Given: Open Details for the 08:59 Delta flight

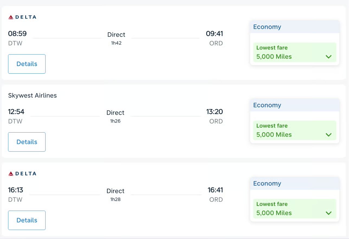Looking at the screenshot, I should point(27,64).
